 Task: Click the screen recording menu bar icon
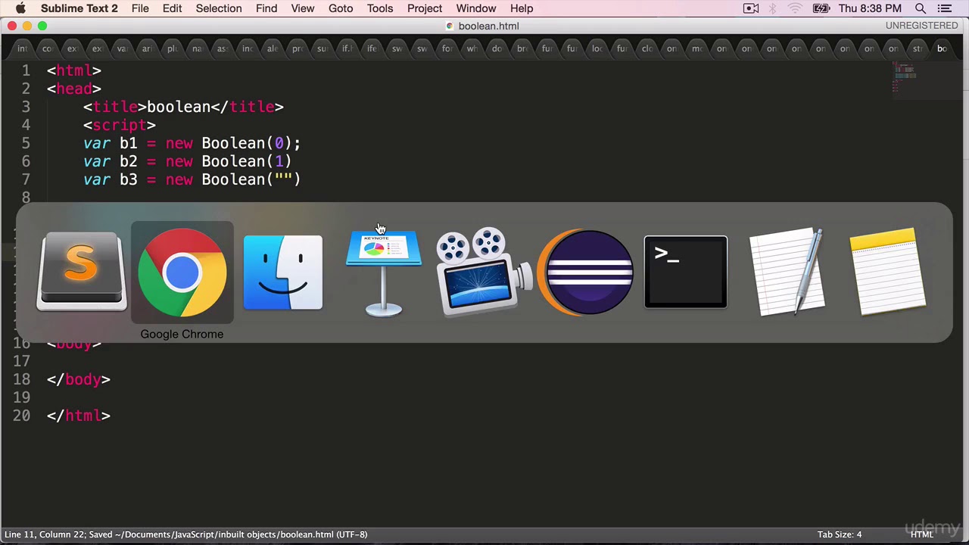point(751,8)
